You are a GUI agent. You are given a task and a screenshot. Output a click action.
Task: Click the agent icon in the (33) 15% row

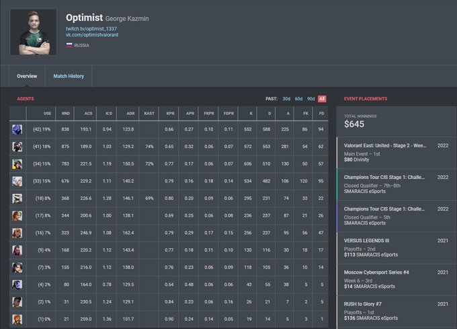pos(17,181)
